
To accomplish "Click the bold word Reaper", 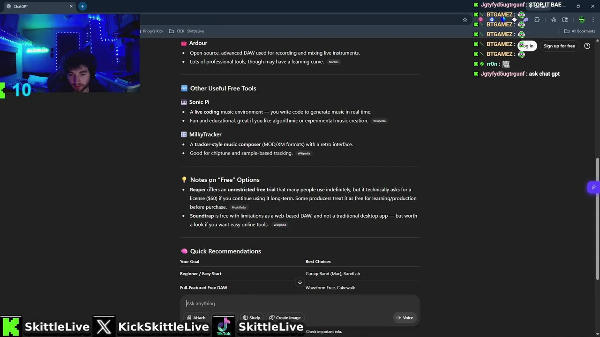I will point(198,190).
